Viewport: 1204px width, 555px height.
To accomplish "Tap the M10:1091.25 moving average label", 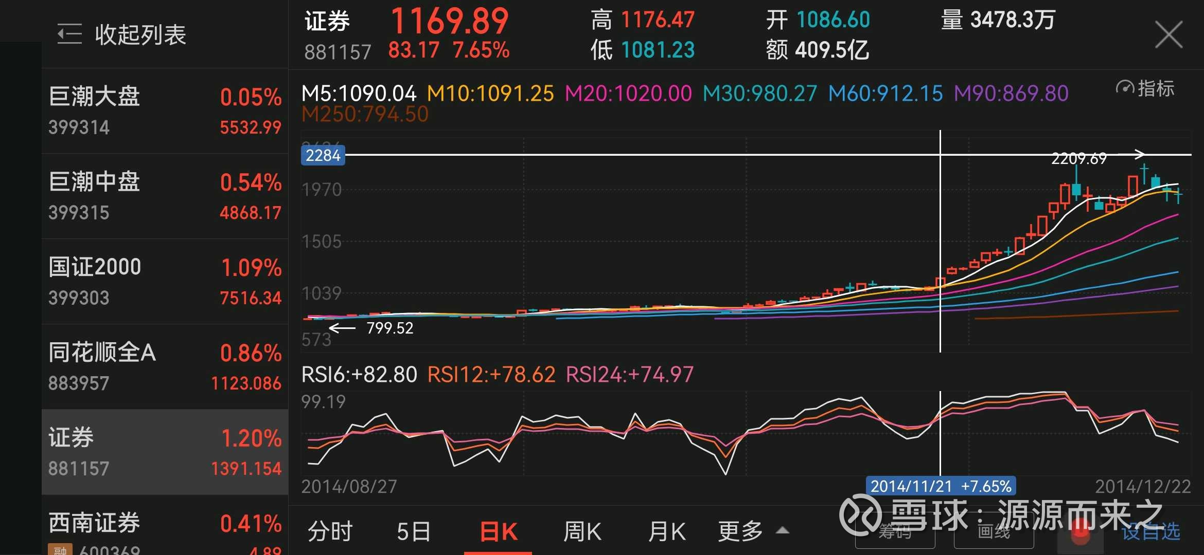I will [490, 94].
